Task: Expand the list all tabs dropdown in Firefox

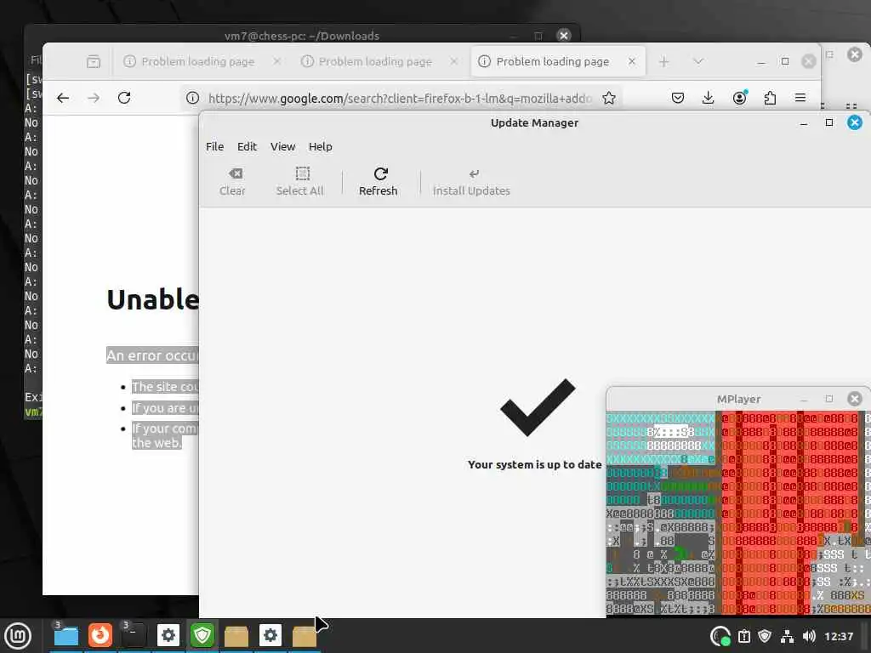Action: click(698, 61)
